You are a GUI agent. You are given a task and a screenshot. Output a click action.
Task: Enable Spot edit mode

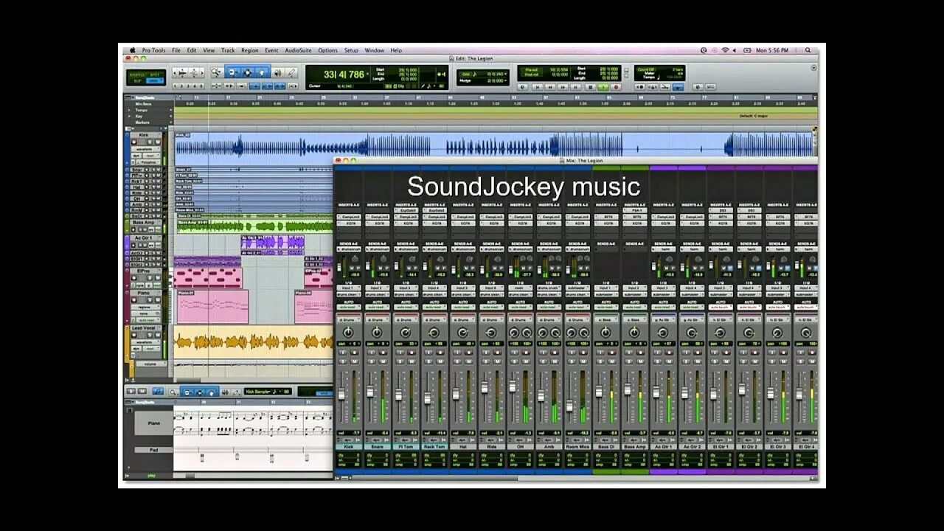[x=154, y=75]
